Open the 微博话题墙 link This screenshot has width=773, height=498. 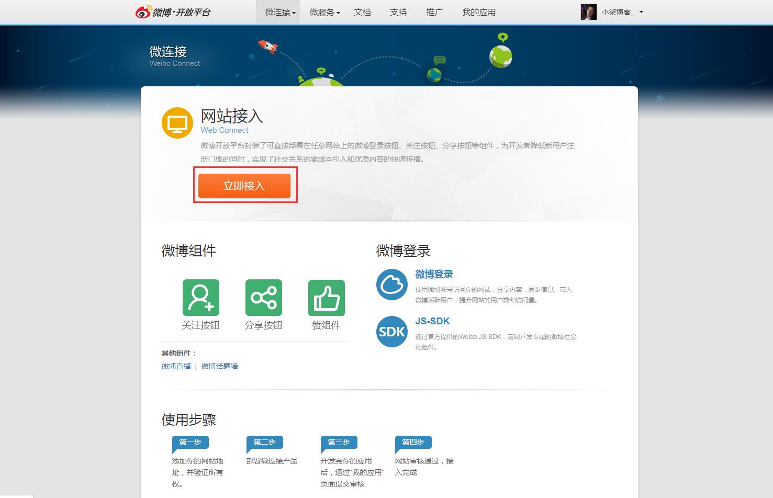click(220, 366)
